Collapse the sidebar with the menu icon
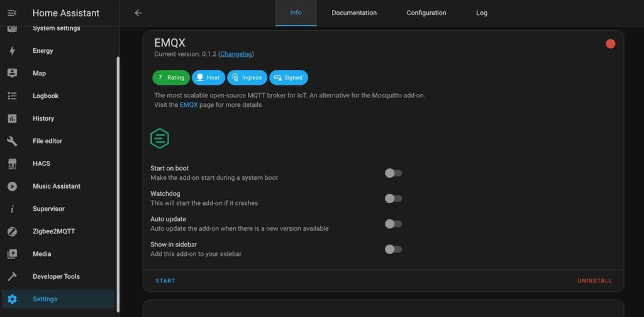This screenshot has height=317, width=644. 12,13
